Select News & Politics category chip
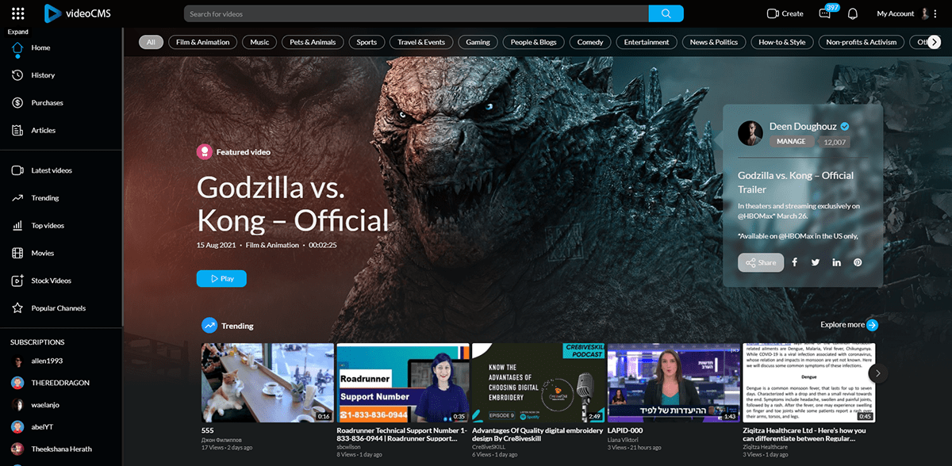Screen dimensions: 952x466 tap(714, 42)
